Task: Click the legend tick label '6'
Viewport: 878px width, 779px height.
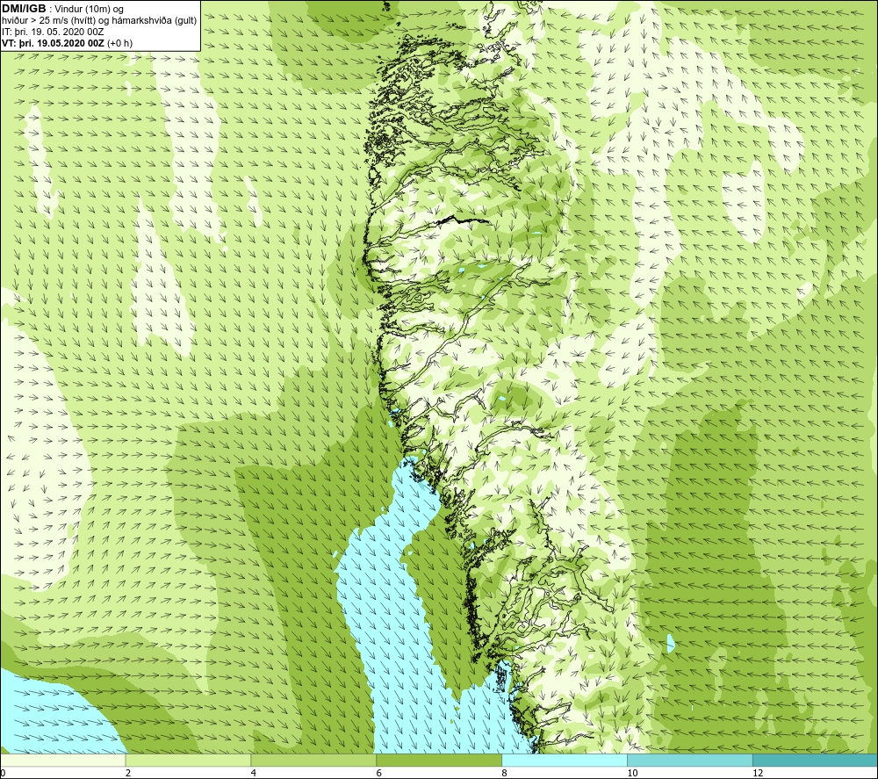Action: coord(379,773)
